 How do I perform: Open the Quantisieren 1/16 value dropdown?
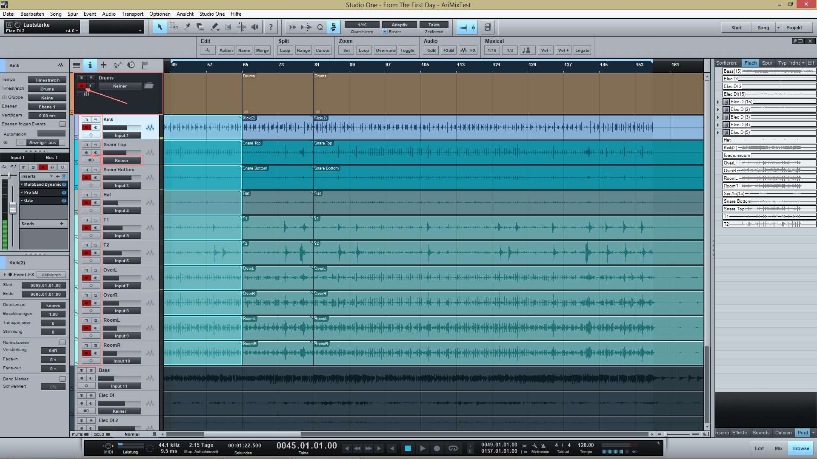pyautogui.click(x=362, y=25)
